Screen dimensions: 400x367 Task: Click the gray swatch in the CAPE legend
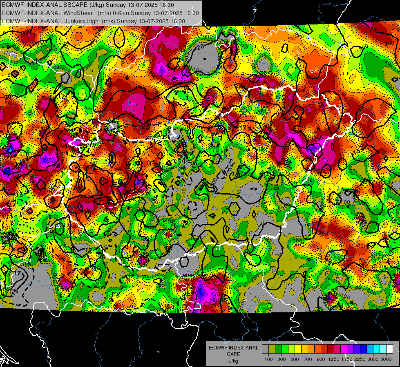[265, 349]
